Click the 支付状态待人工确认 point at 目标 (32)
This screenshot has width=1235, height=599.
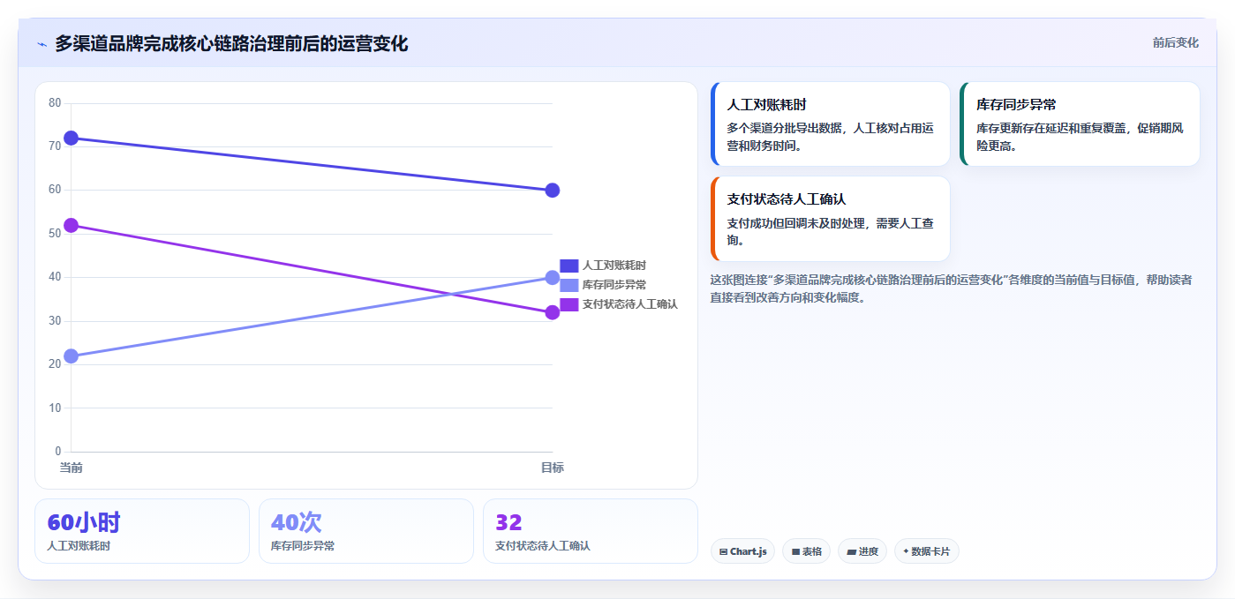tap(553, 312)
